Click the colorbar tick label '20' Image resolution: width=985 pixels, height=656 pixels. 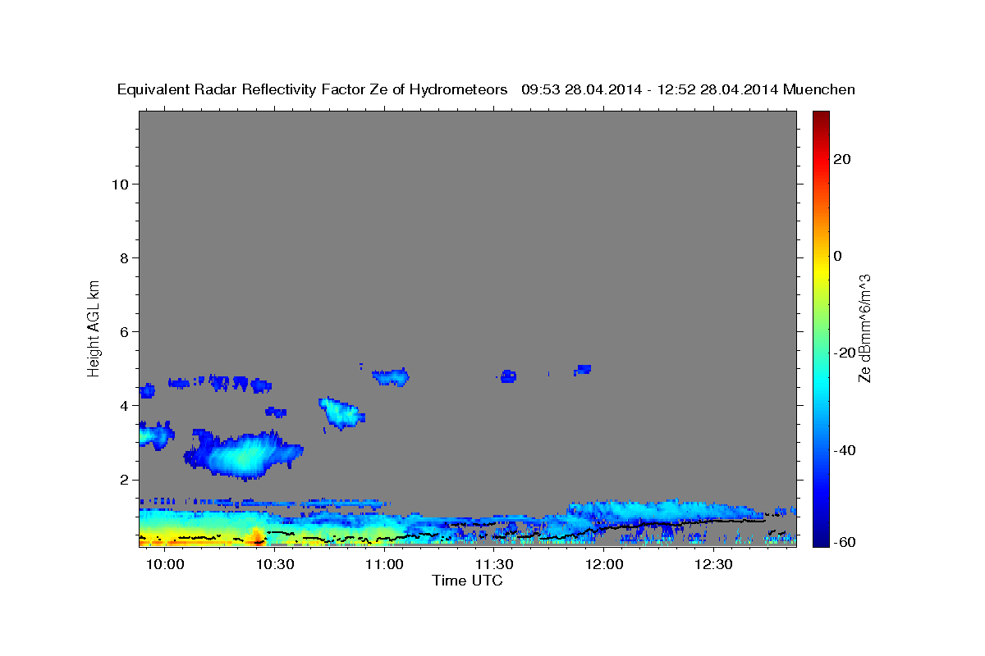(841, 159)
